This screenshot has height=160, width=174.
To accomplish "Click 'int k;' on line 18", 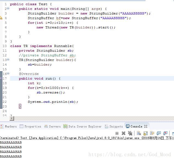I will pos(34,83).
